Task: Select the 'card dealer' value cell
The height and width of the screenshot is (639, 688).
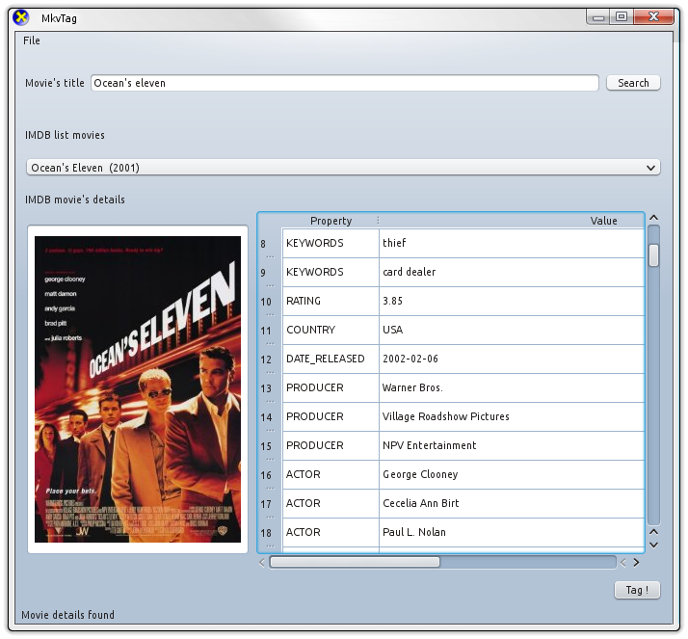Action: [512, 272]
